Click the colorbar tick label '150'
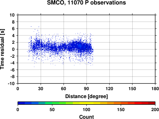The width and height of the screenshot is (159, 119). pyautogui.click(x=121, y=109)
